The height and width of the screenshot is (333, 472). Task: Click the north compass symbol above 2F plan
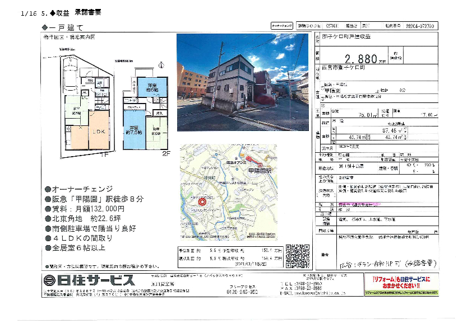point(161,64)
